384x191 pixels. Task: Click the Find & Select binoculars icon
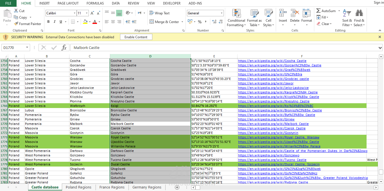click(359, 13)
